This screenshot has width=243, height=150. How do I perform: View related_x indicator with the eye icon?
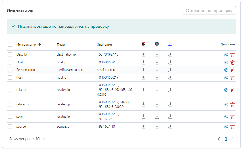[226, 105]
